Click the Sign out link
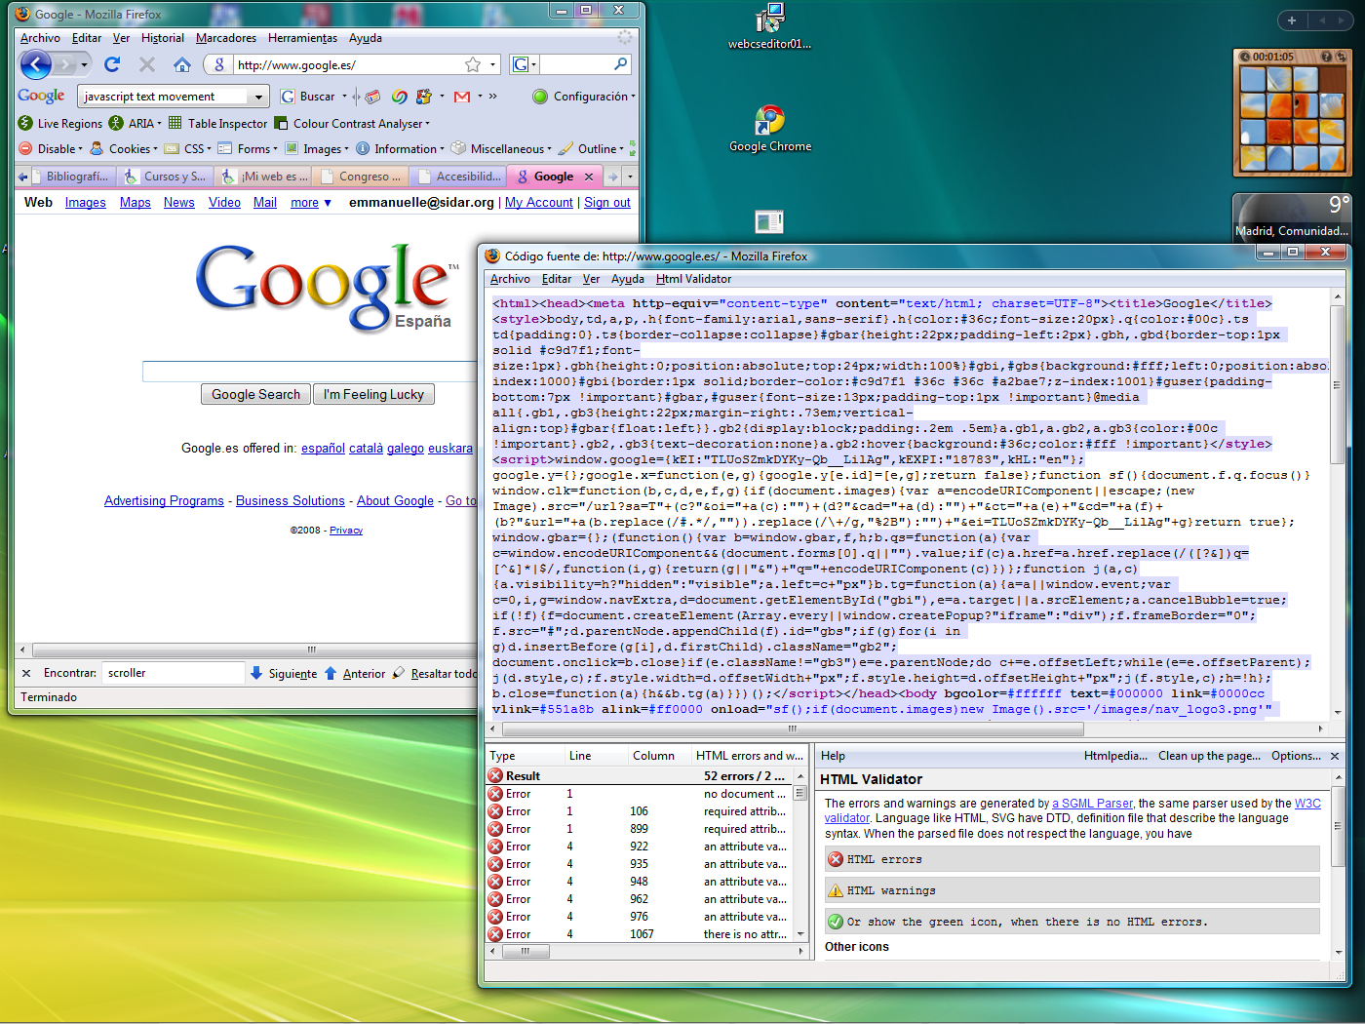The height and width of the screenshot is (1024, 1365). [x=607, y=202]
